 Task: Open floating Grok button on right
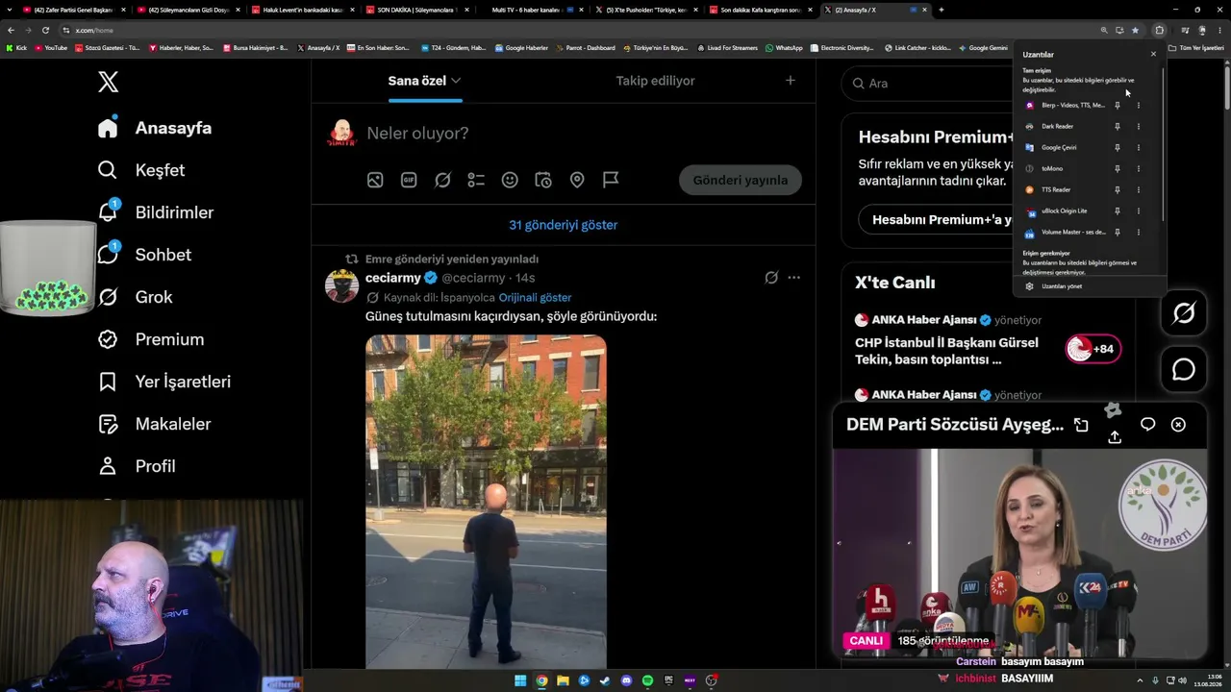1184,312
